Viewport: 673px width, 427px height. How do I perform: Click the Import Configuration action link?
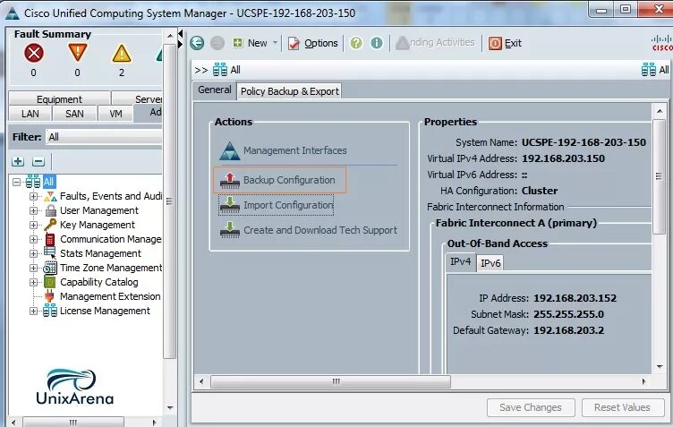click(x=277, y=205)
